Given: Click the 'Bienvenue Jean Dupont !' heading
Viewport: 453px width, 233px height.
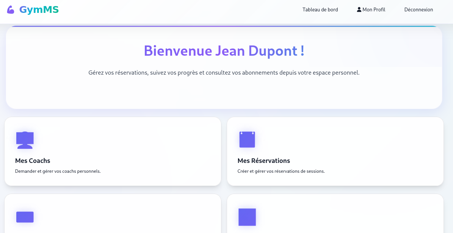Looking at the screenshot, I should (224, 51).
